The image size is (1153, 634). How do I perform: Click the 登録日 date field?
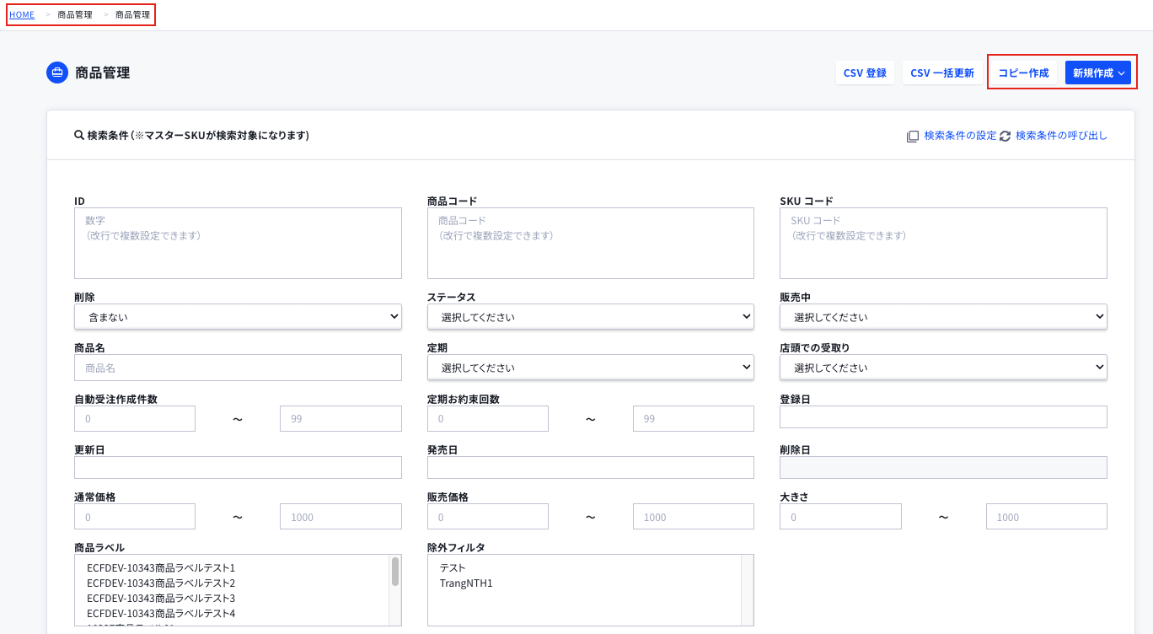[943, 417]
